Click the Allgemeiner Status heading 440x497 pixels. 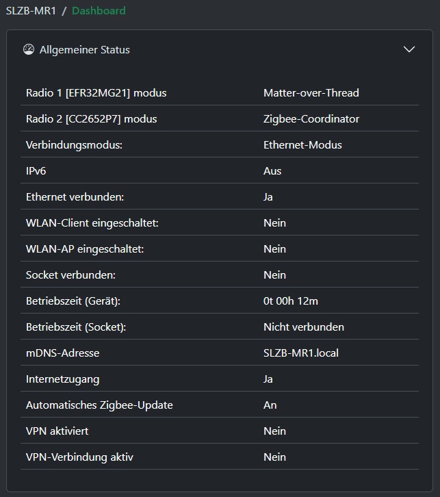[x=85, y=50]
